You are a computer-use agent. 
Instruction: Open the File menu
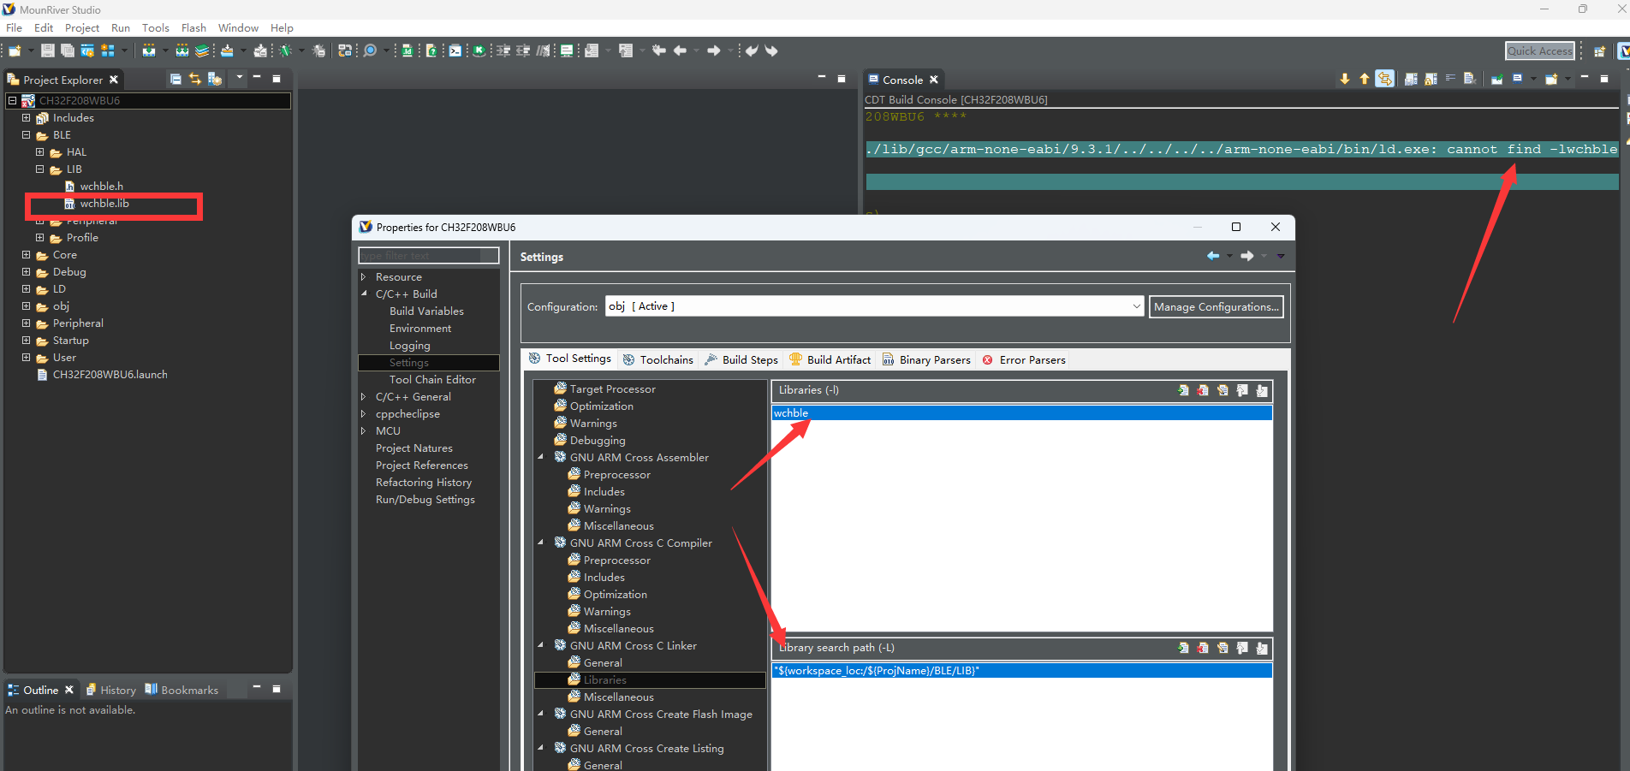point(15,28)
